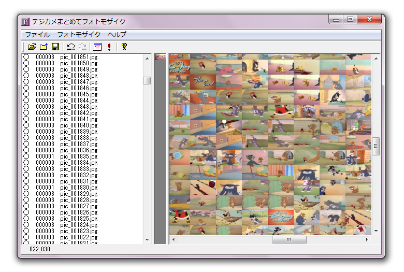Select the circle beside pic_001842.jpg
The height and width of the screenshot is (272, 404).
click(x=26, y=112)
